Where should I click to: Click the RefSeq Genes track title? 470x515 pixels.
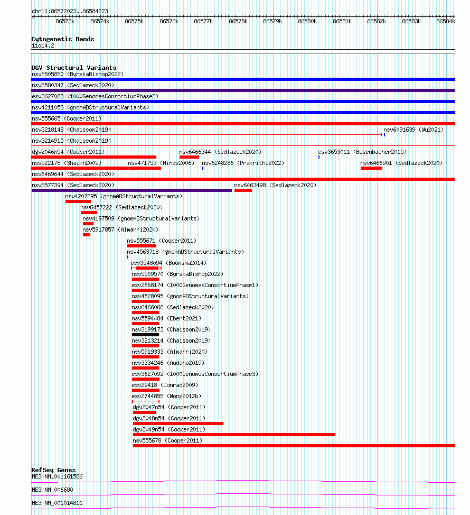point(53,470)
